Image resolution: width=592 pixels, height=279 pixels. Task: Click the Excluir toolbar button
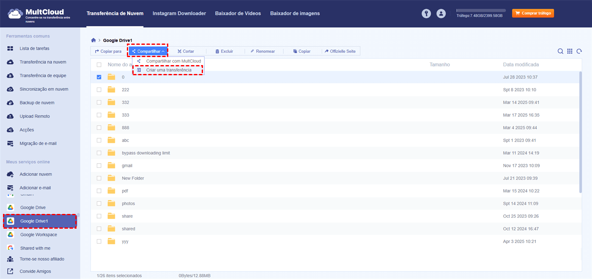pos(224,51)
